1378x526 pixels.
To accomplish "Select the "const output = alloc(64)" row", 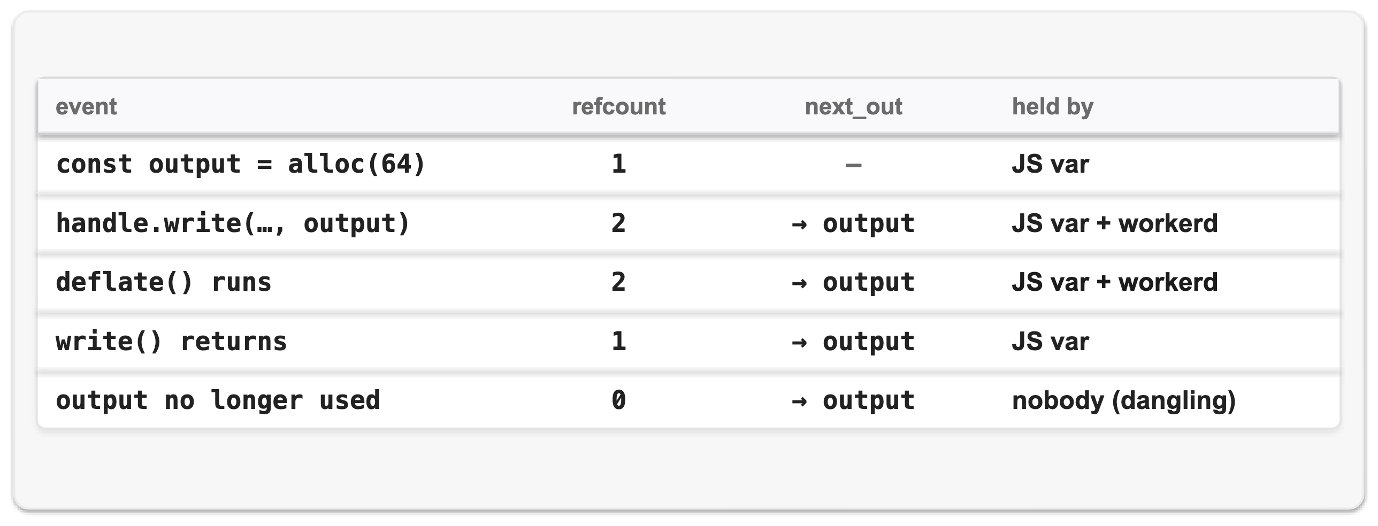I will [x=688, y=164].
